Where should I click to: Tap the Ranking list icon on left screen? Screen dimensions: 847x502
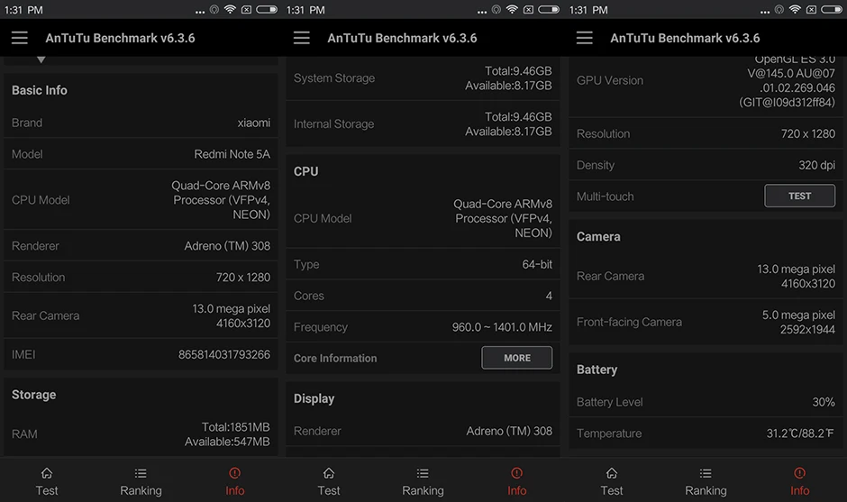coord(141,473)
